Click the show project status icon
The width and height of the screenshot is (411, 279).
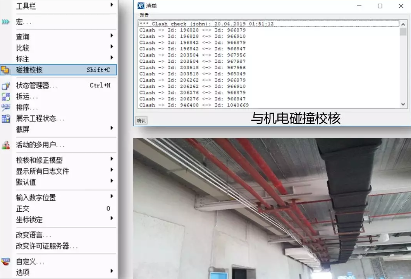[5, 118]
